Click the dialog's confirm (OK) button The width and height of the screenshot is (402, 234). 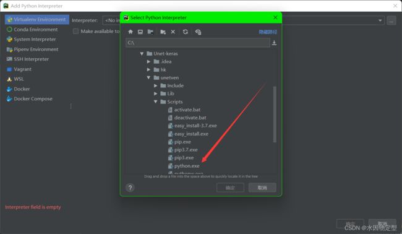pyautogui.click(x=230, y=188)
